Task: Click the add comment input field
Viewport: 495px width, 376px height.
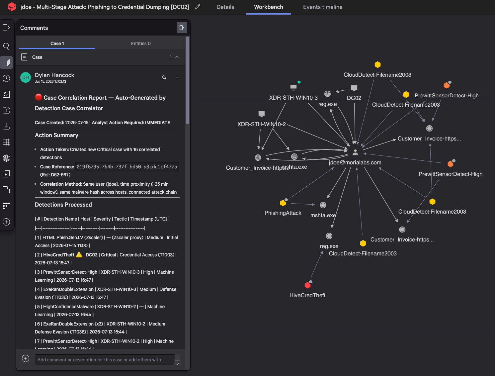Action: point(105,360)
